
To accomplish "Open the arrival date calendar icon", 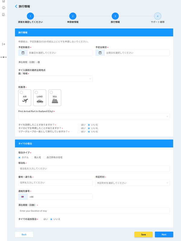I will click(x=23, y=53).
